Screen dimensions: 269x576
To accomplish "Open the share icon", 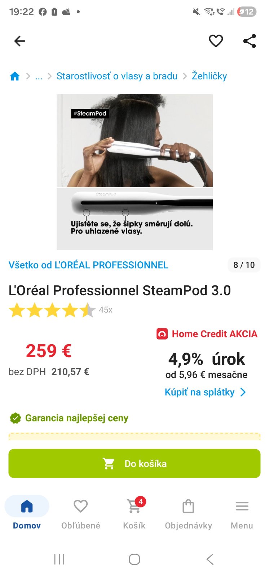I will pyautogui.click(x=250, y=41).
